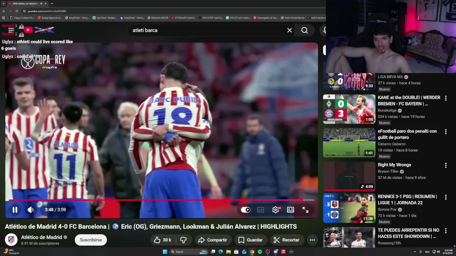Open 'FIFA 23 Card creator' bookmark
The width and height of the screenshot is (456, 256).
238,17
